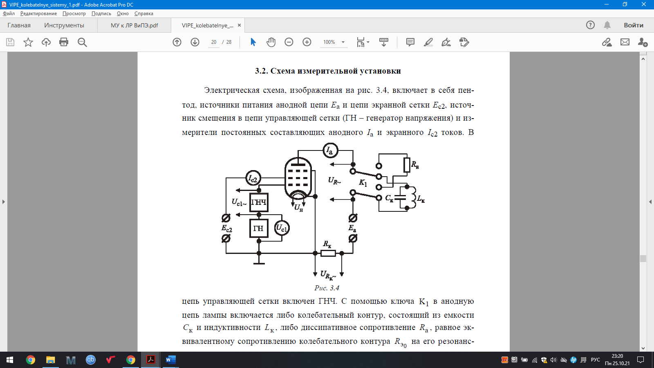Print the document with printer icon
Viewport: 654px width, 368px height.
point(64,42)
